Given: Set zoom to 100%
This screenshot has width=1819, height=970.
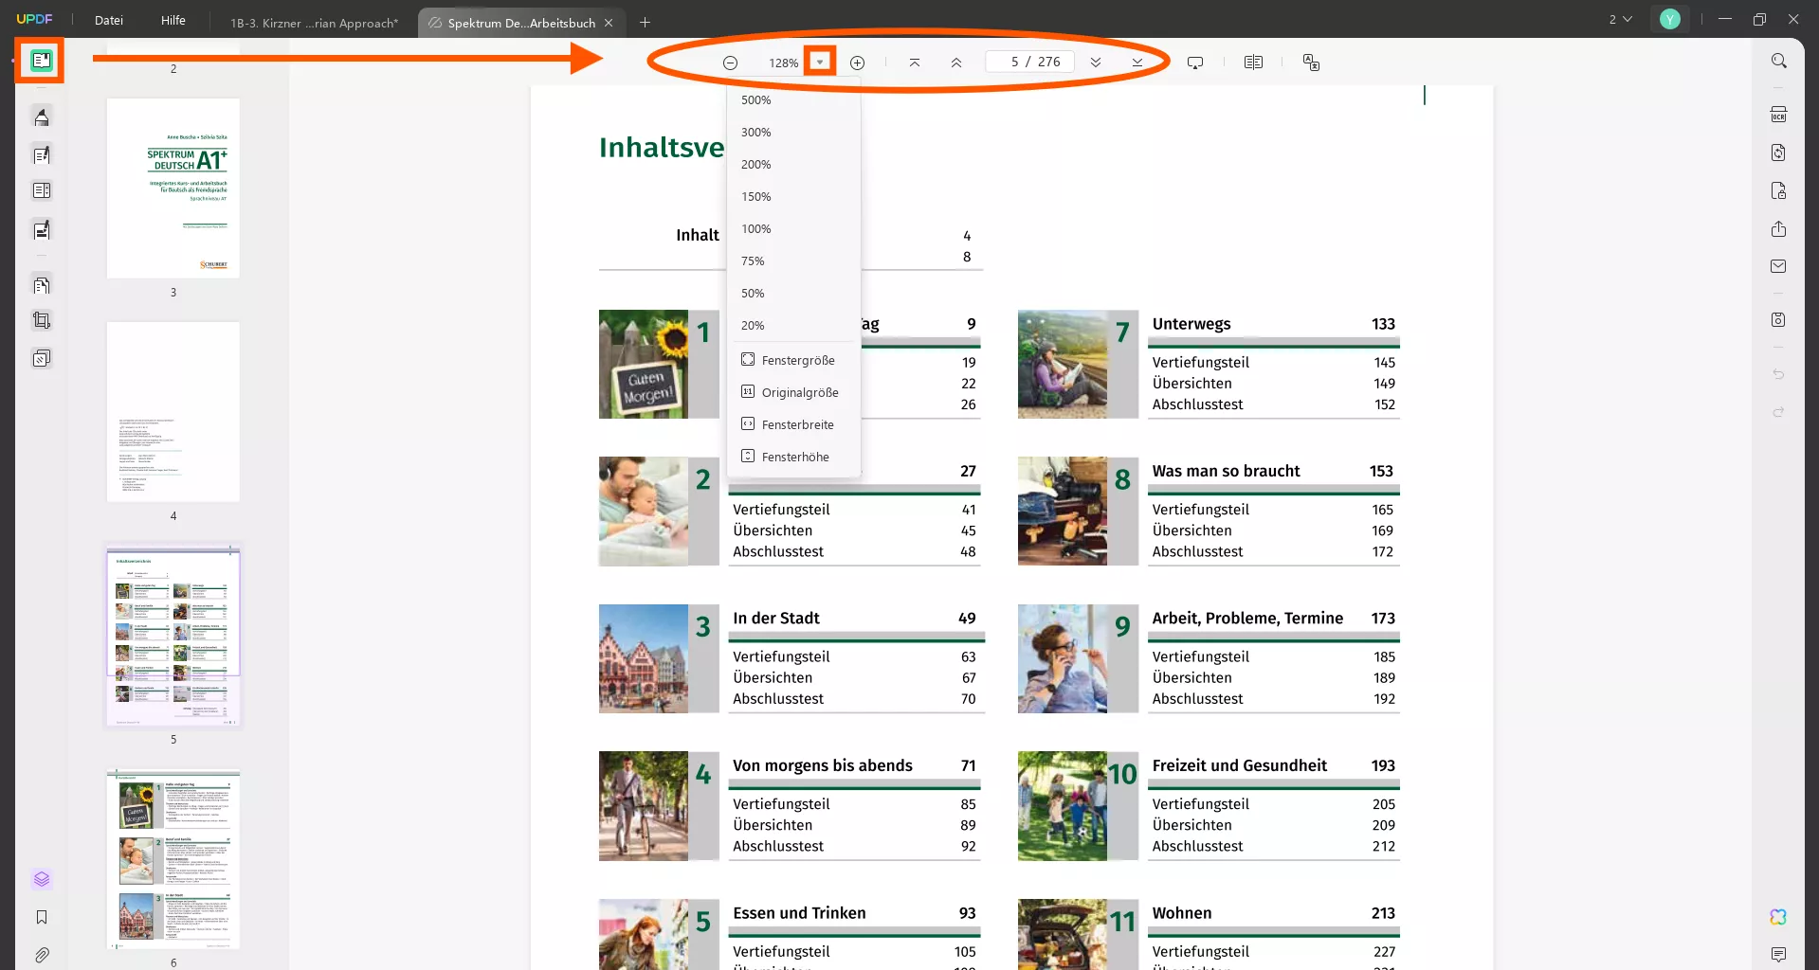Looking at the screenshot, I should tap(794, 228).
